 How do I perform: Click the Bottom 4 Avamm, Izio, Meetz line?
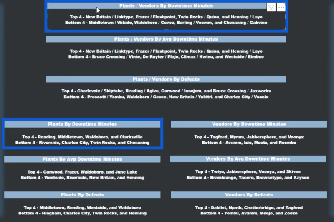coord(249,143)
